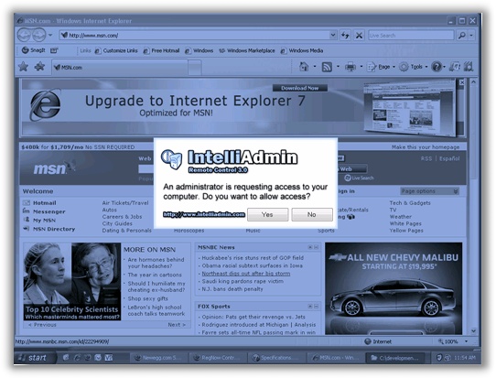Click the Help question mark icon
The width and height of the screenshot is (496, 378).
pyautogui.click(x=437, y=67)
